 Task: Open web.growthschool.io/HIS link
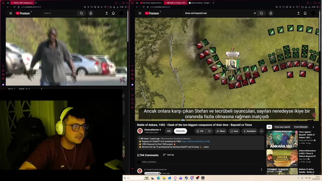(x=196, y=142)
